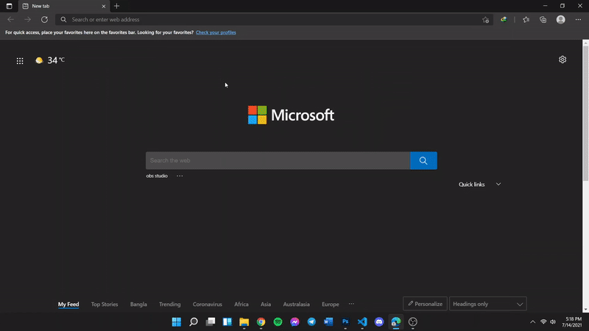Open the app launcher grid icon

[20, 61]
